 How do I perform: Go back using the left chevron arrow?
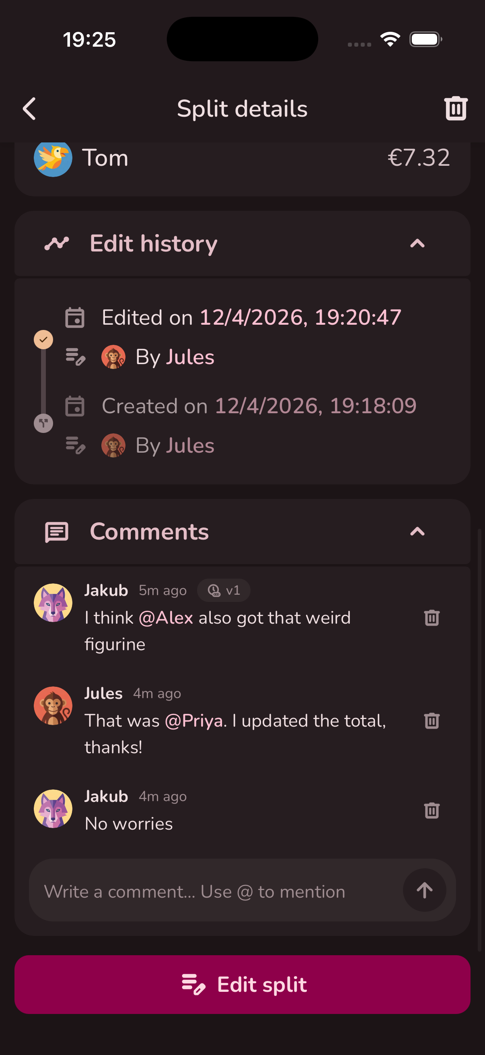pos(29,109)
